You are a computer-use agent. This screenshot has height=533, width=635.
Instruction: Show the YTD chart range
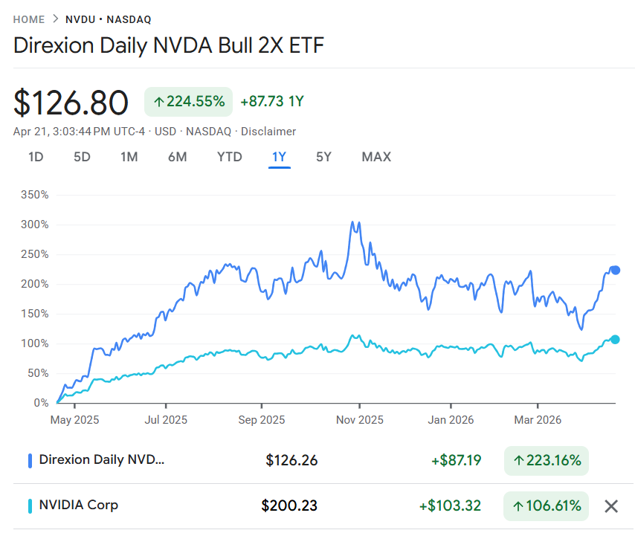point(229,157)
